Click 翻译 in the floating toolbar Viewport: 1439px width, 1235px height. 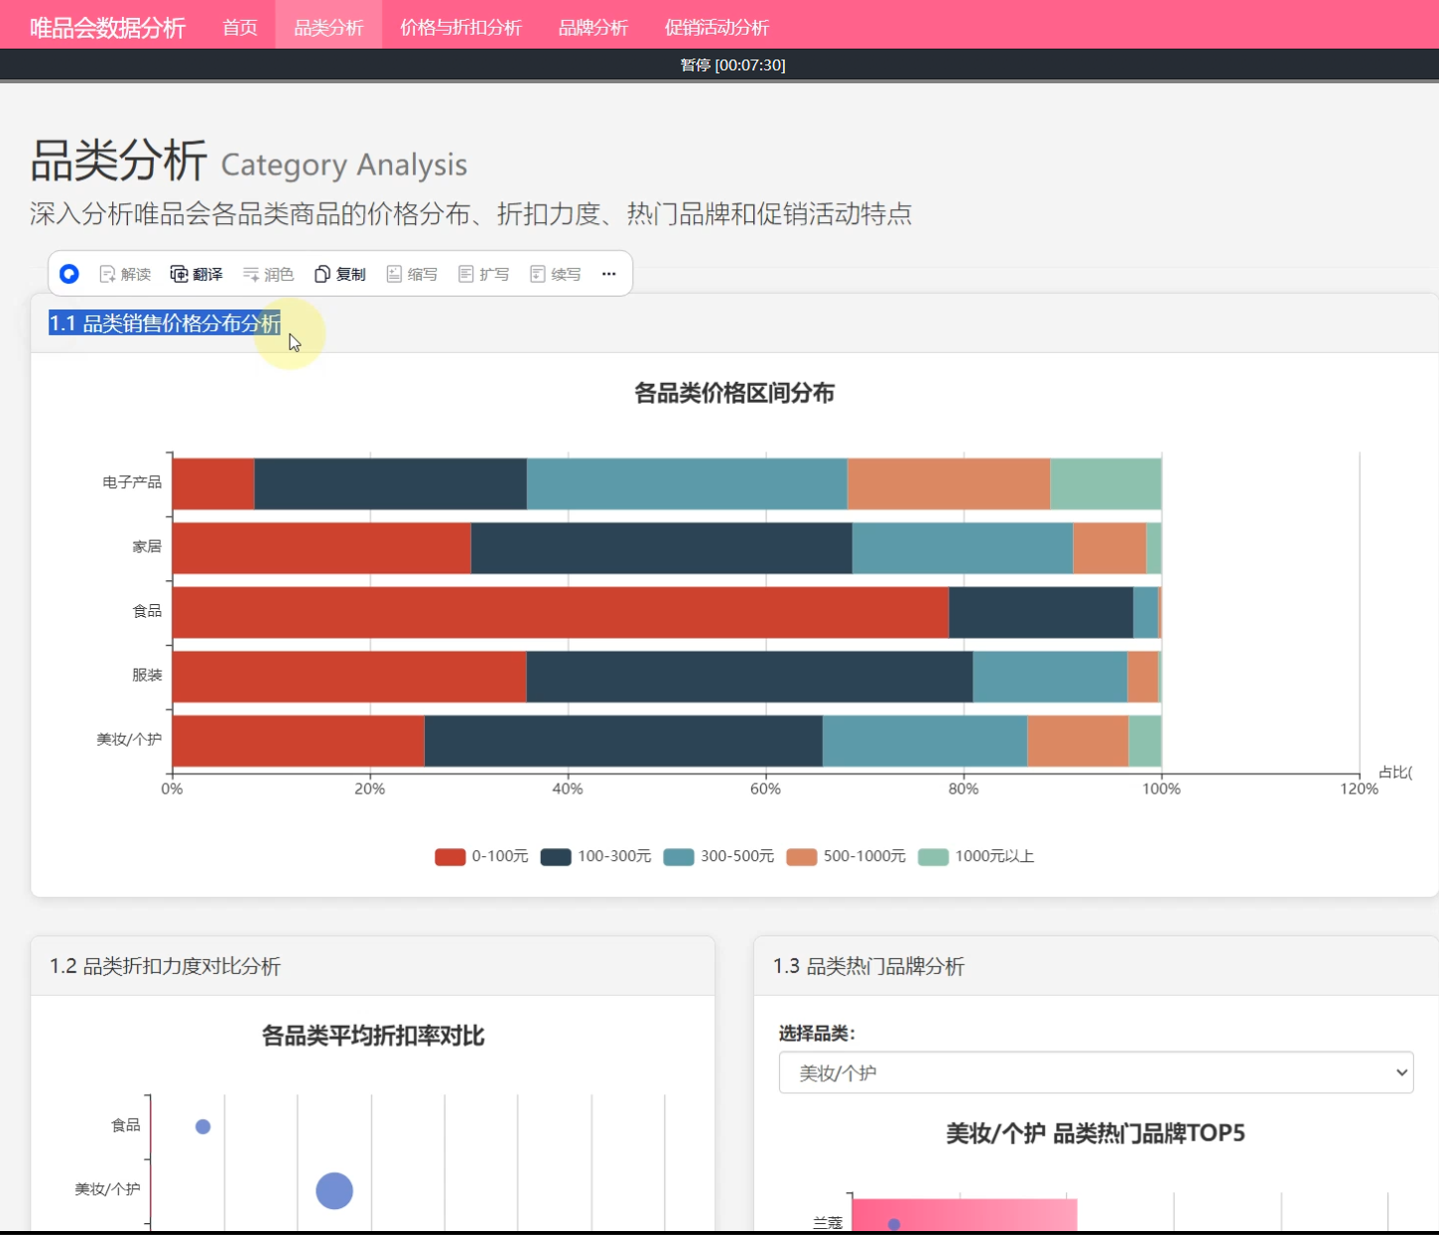click(x=196, y=274)
